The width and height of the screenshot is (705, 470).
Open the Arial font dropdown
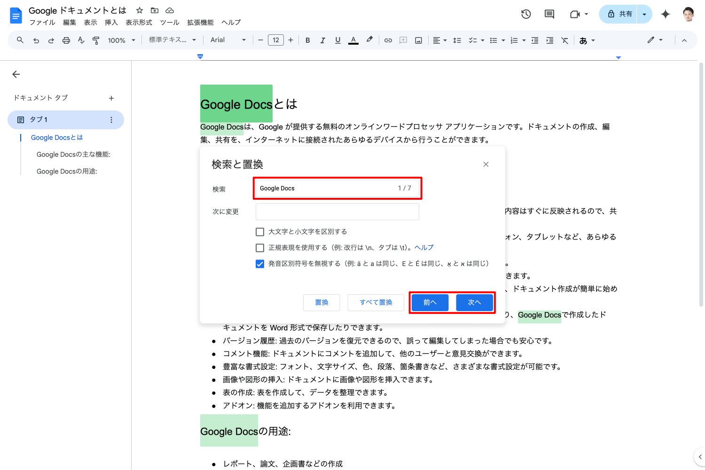pyautogui.click(x=228, y=40)
